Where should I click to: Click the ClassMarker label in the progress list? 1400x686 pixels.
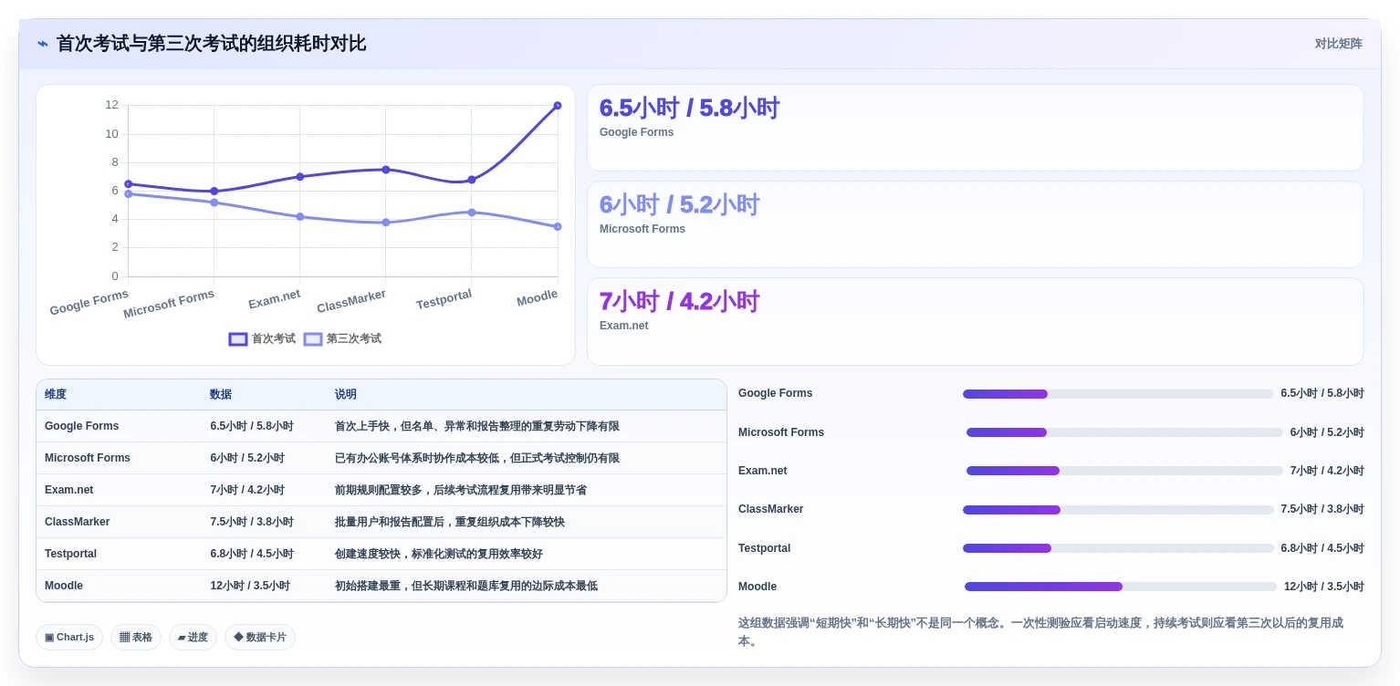pyautogui.click(x=771, y=509)
